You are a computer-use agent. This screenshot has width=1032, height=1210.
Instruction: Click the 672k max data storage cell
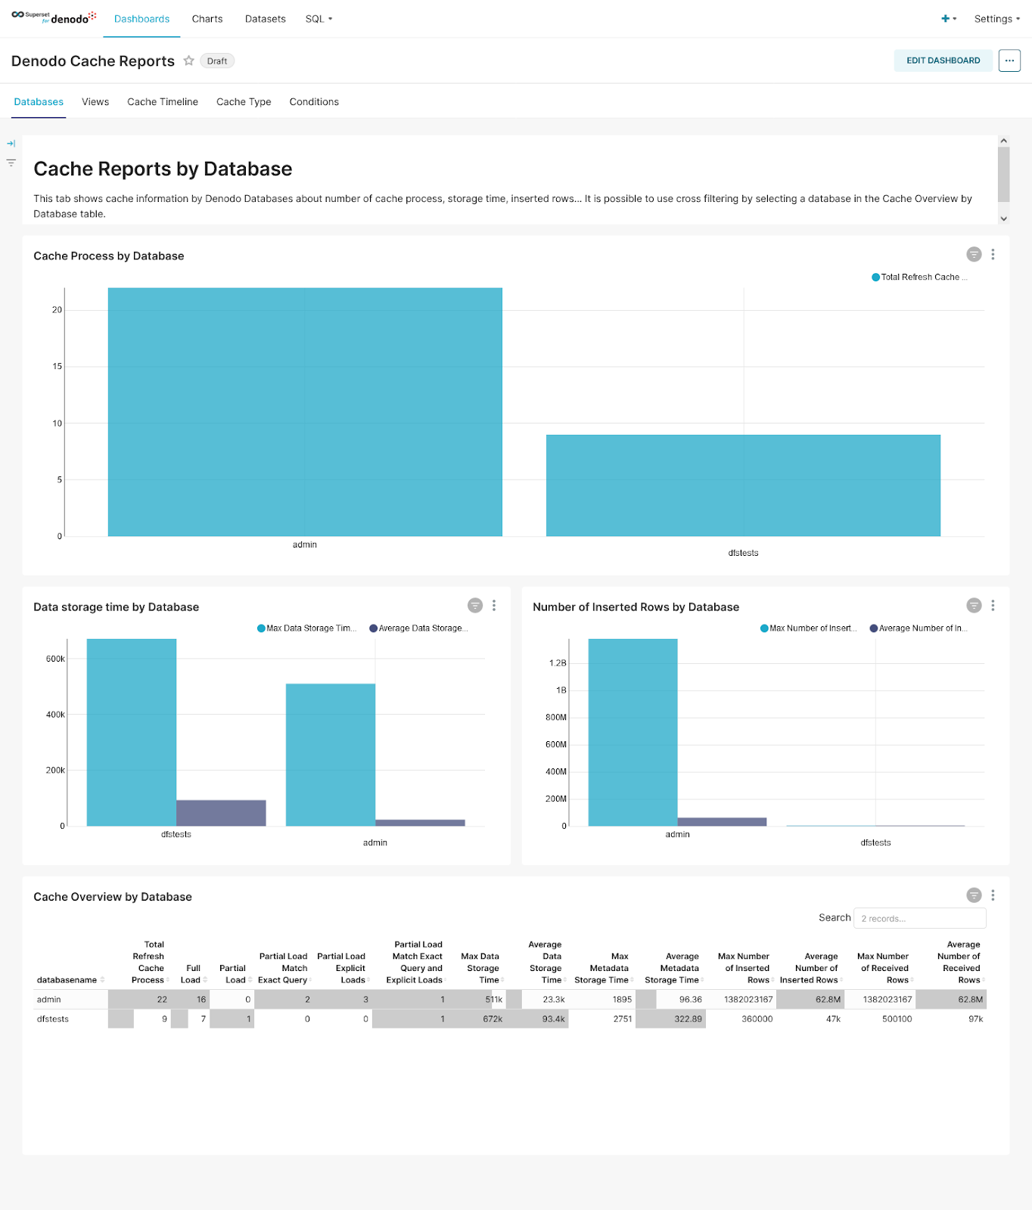click(x=477, y=1019)
